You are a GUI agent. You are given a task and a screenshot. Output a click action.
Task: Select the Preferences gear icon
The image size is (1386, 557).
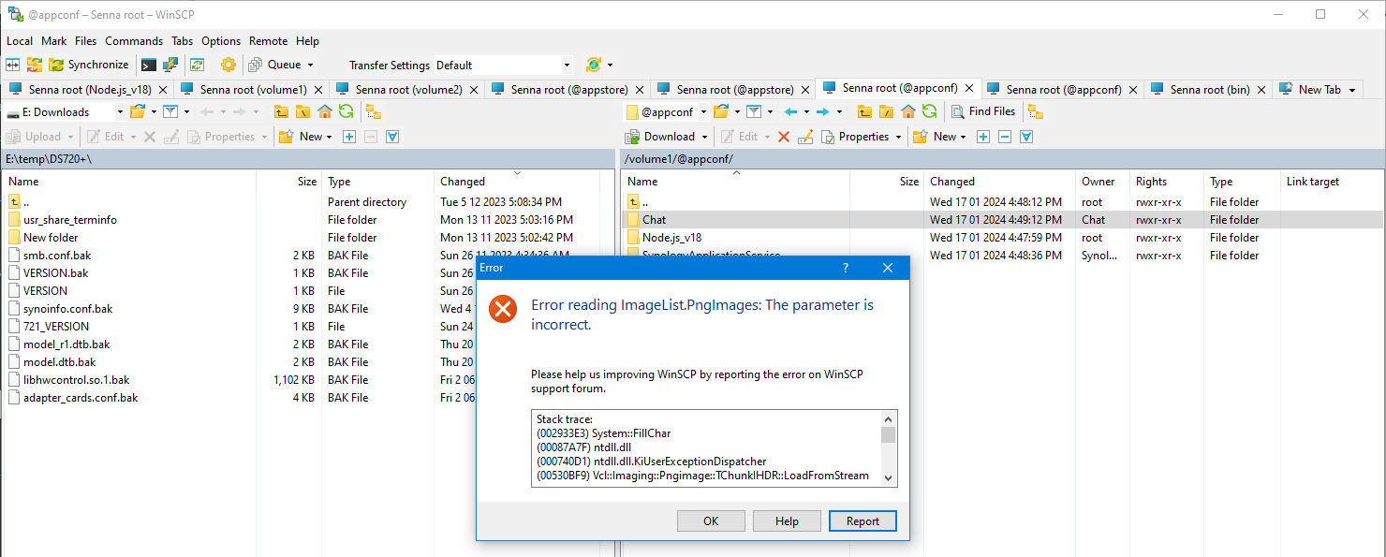(228, 64)
